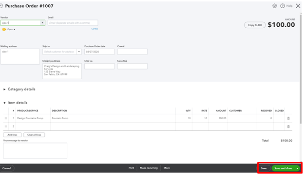Click the 100.00 amount cell of line 1

click(218, 118)
